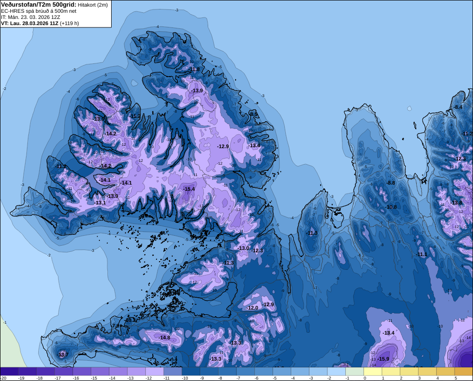Select the pale green swatch between -1 and 0

355,372
